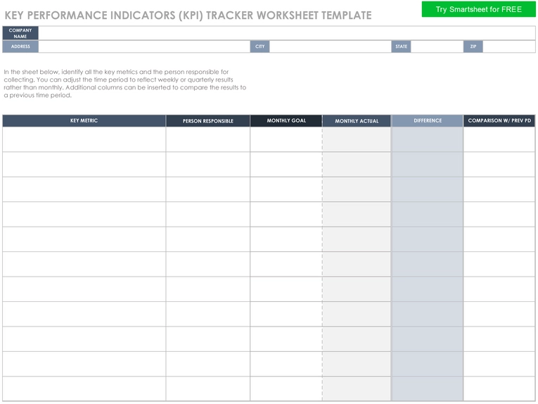Click the KEY METRIC column header

tap(84, 121)
